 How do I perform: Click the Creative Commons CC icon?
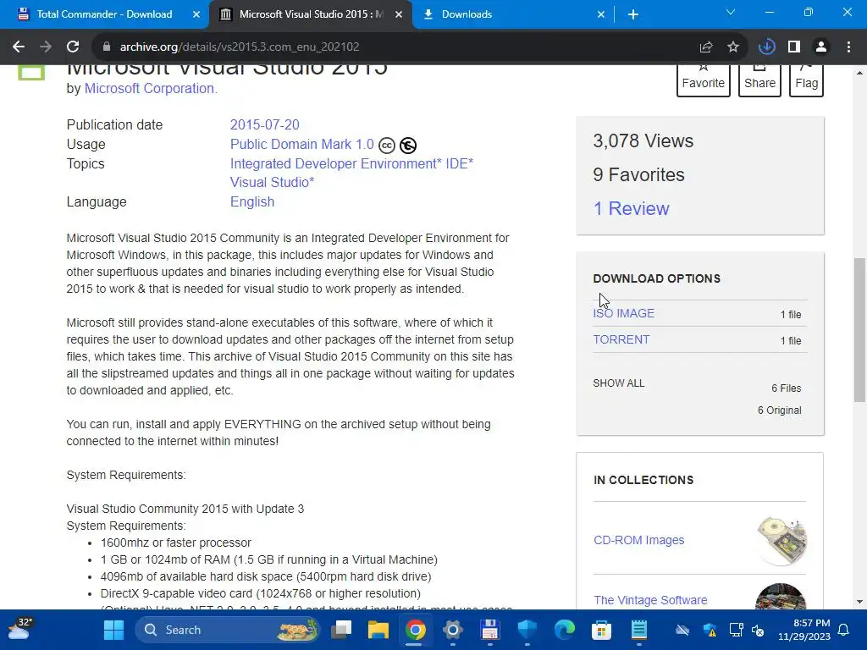387,146
